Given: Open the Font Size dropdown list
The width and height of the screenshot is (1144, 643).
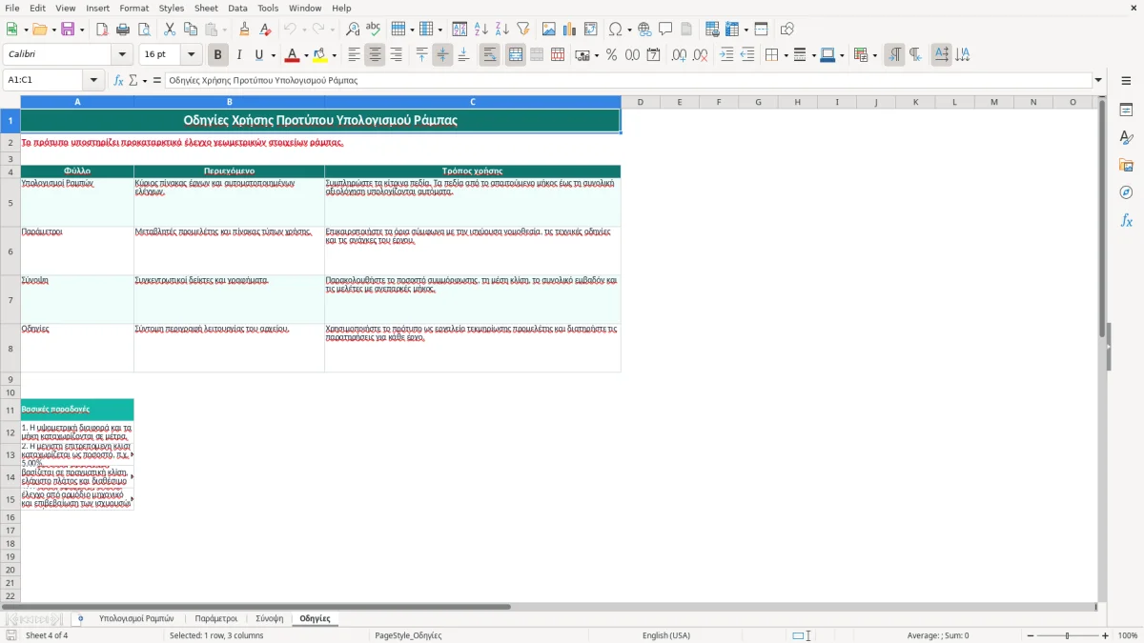Looking at the screenshot, I should (191, 55).
